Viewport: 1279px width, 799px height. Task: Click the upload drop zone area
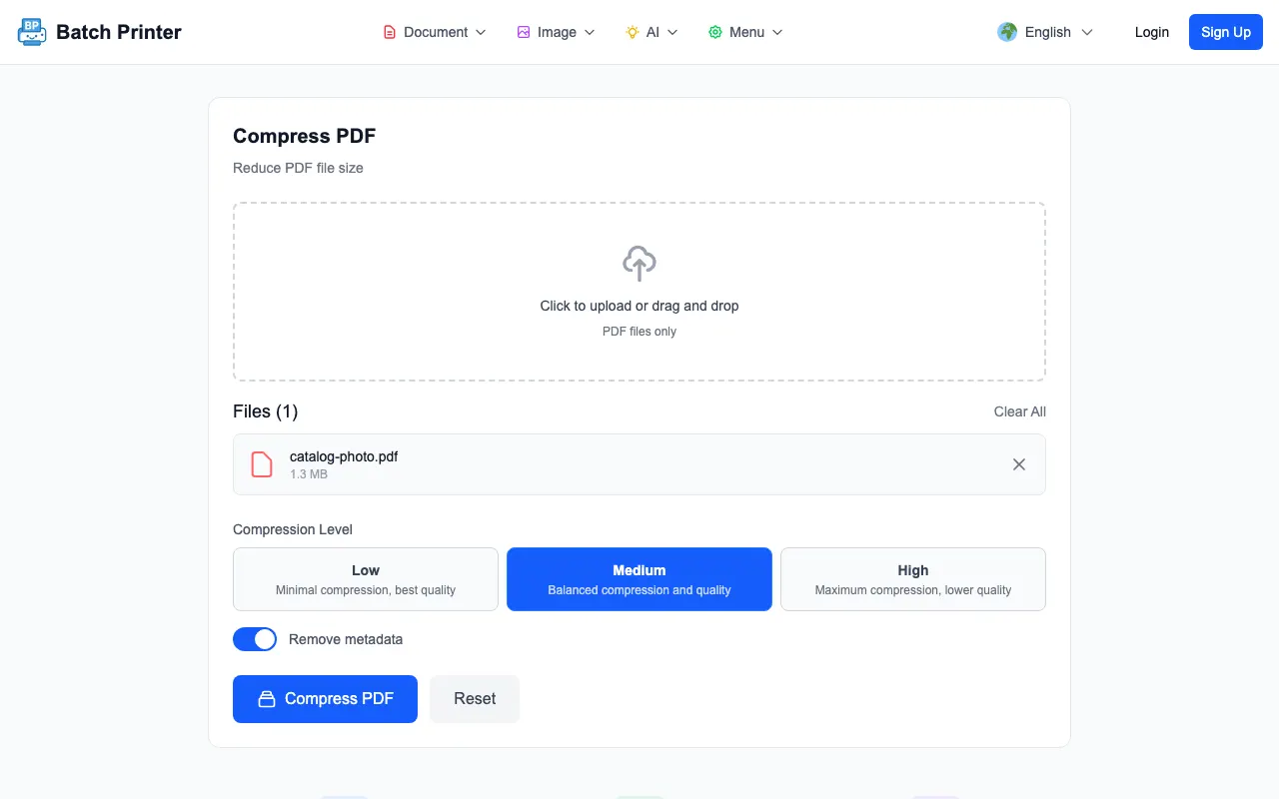click(639, 292)
